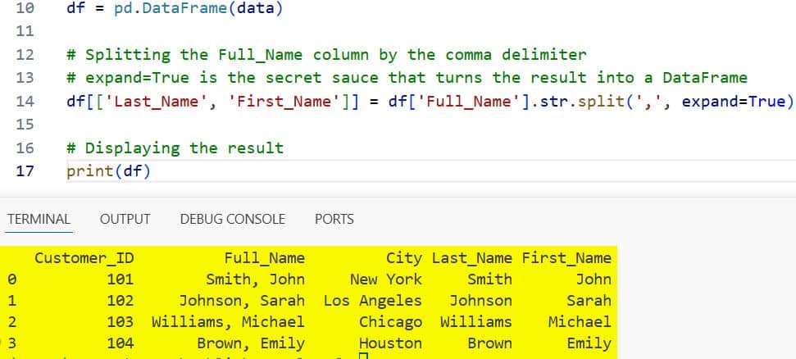Click the First_Name header in terminal output
Viewport: 796px width, 359px height.
pyautogui.click(x=566, y=258)
